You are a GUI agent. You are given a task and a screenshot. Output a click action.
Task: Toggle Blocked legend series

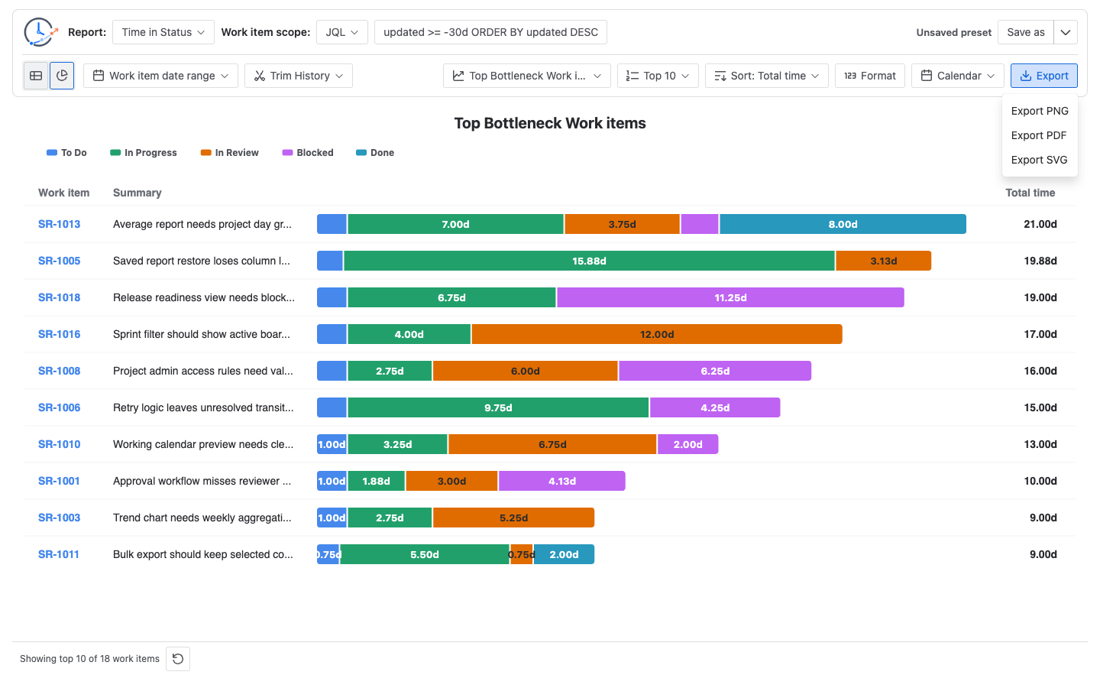308,153
